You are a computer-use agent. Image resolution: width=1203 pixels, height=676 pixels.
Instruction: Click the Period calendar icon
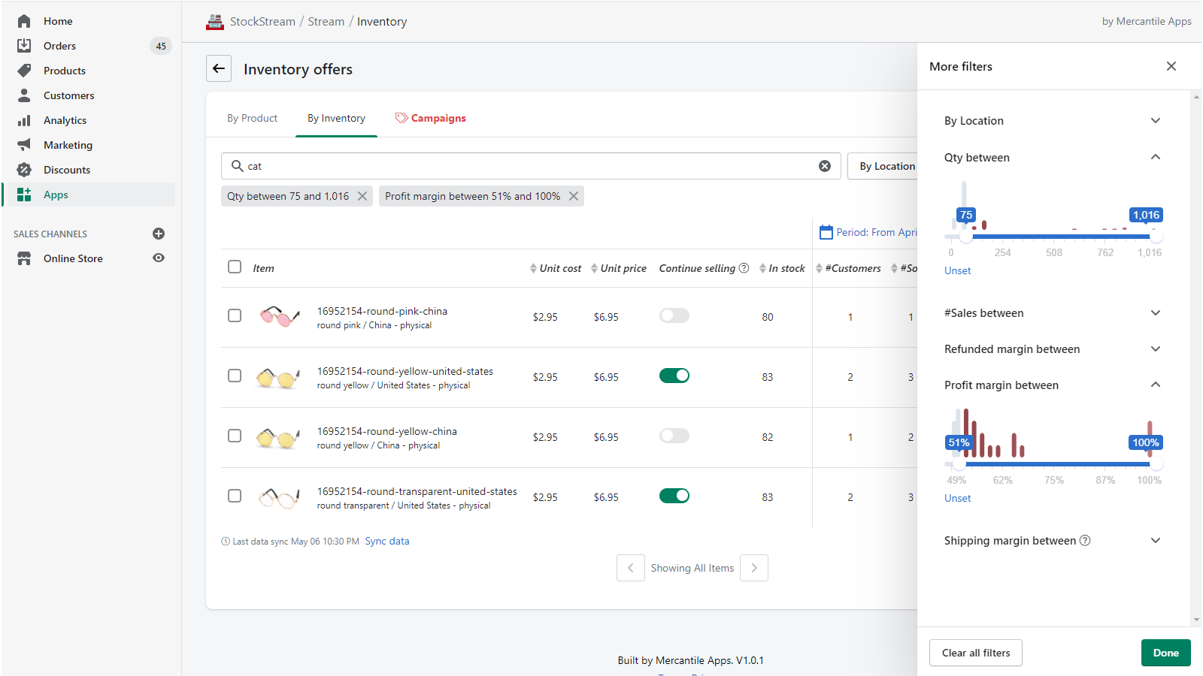click(826, 232)
